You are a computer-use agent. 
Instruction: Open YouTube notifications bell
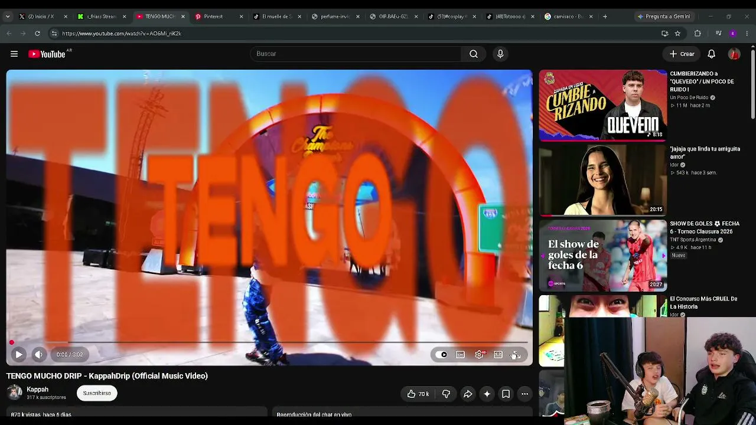click(x=712, y=54)
